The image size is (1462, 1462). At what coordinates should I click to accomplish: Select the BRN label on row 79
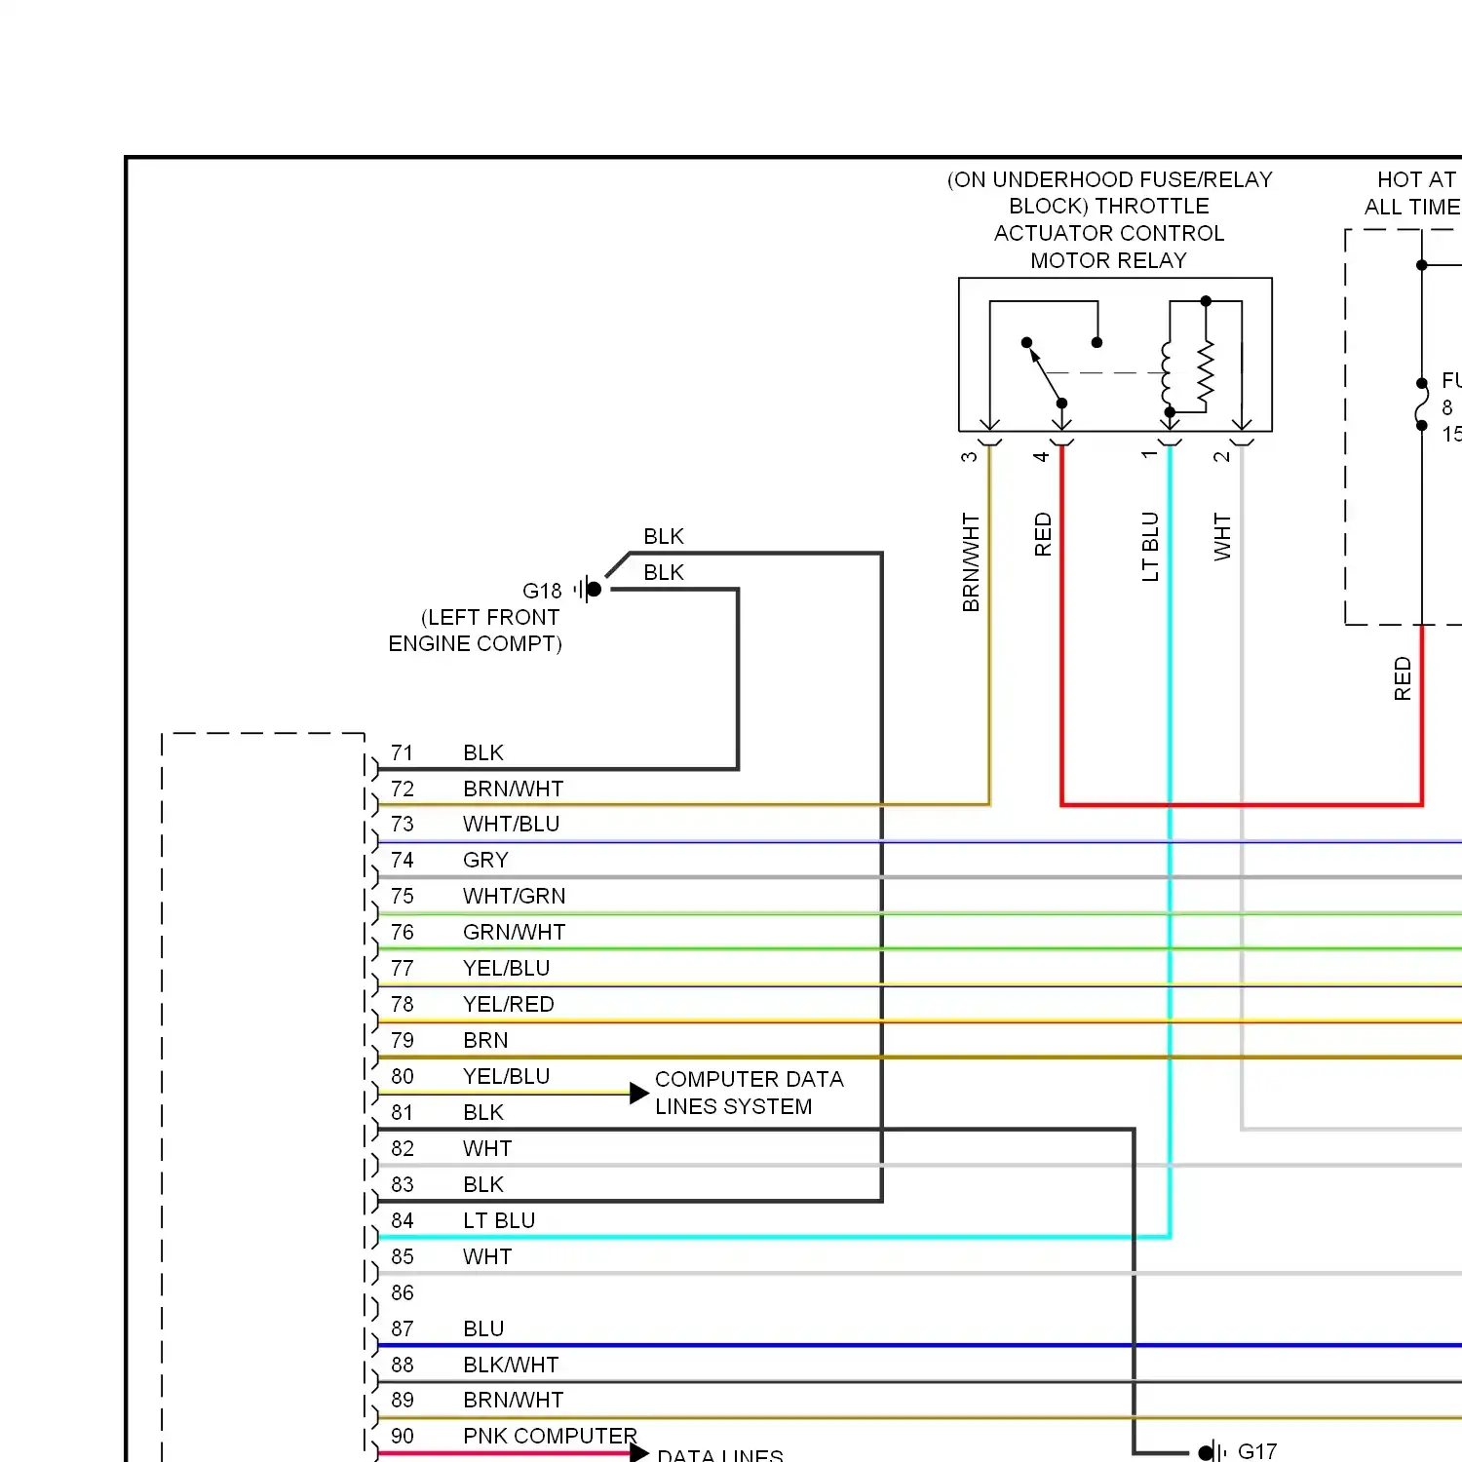tap(485, 1040)
